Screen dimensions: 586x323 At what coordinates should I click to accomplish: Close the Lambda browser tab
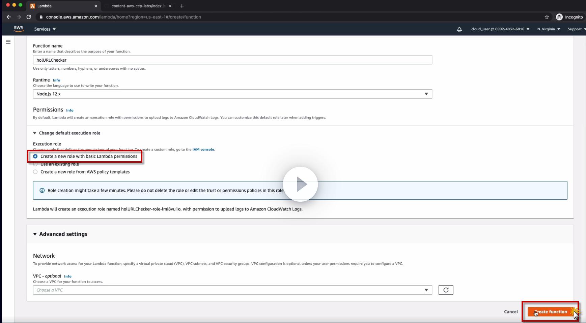[96, 6]
